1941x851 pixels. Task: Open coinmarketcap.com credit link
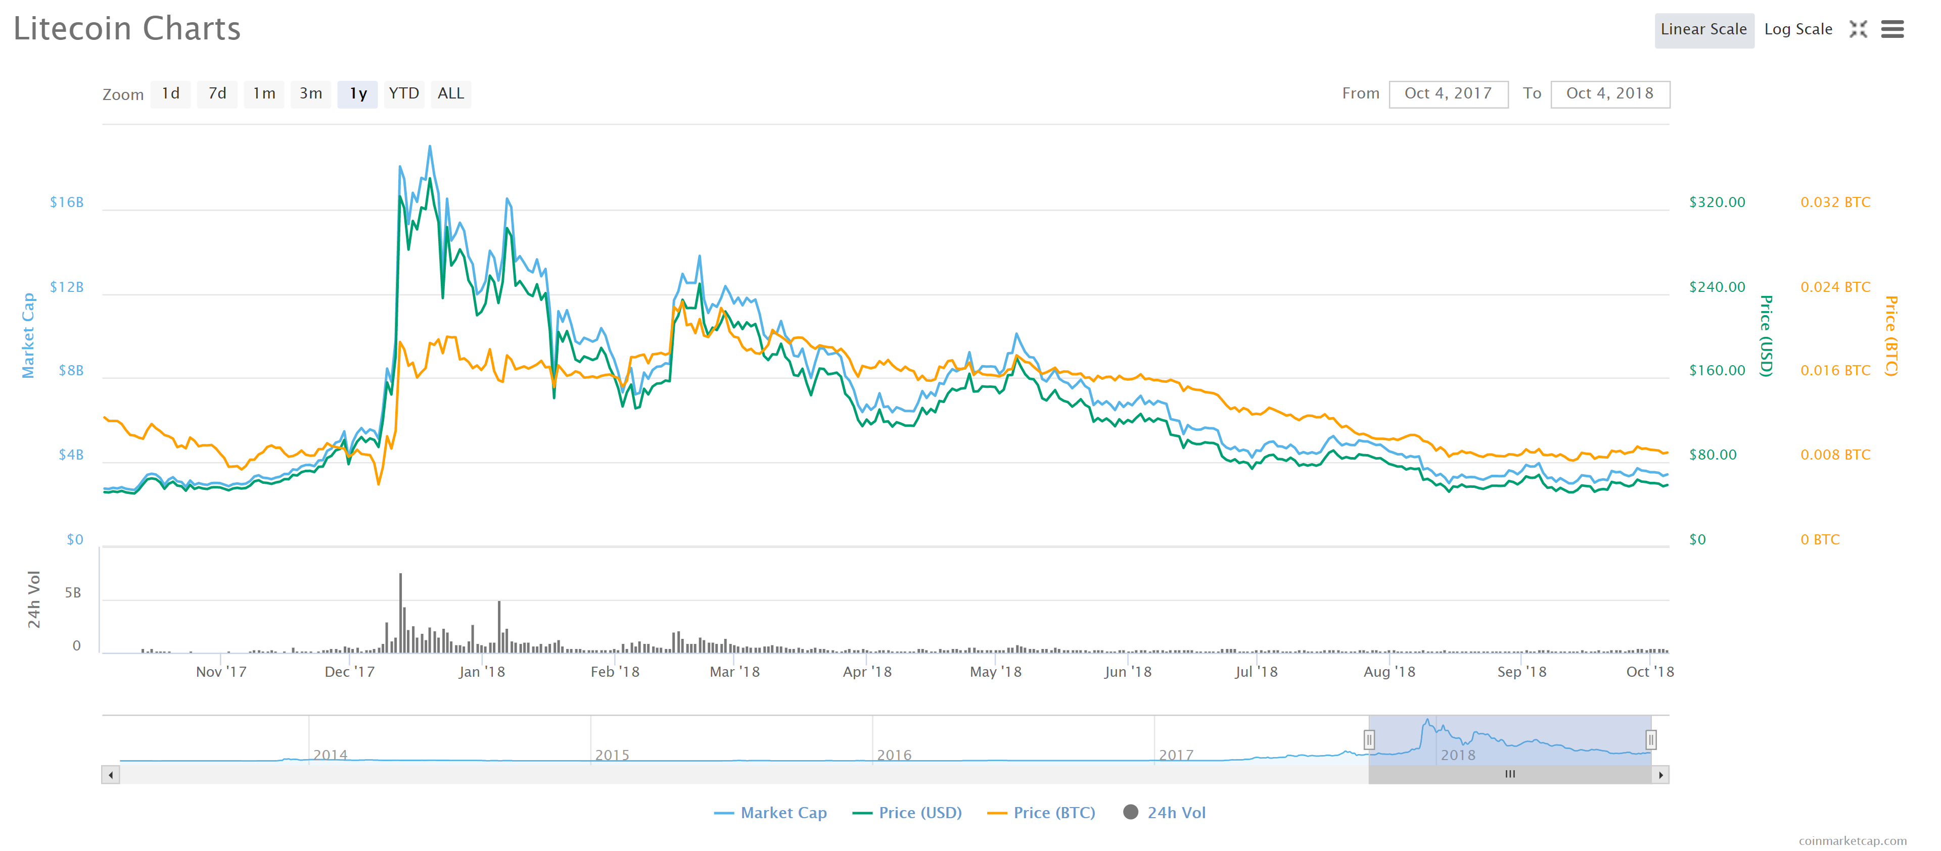tap(1853, 840)
